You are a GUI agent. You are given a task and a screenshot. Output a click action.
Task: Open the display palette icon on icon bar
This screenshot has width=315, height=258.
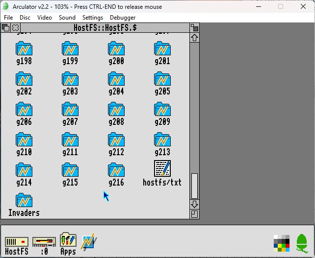pyautogui.click(x=282, y=243)
